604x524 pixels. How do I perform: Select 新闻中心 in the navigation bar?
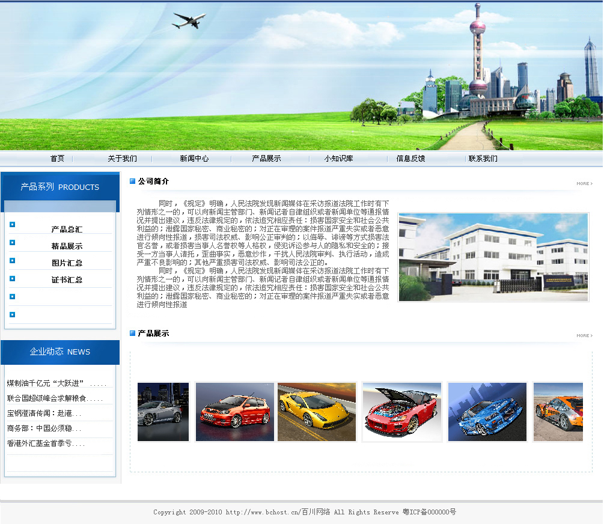pos(194,159)
